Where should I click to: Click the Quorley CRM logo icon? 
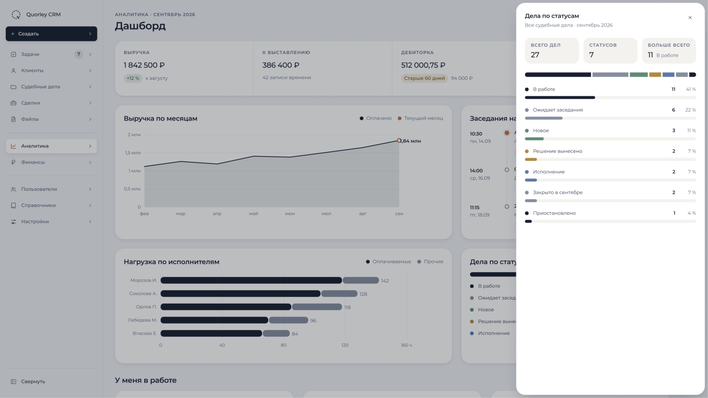click(16, 14)
